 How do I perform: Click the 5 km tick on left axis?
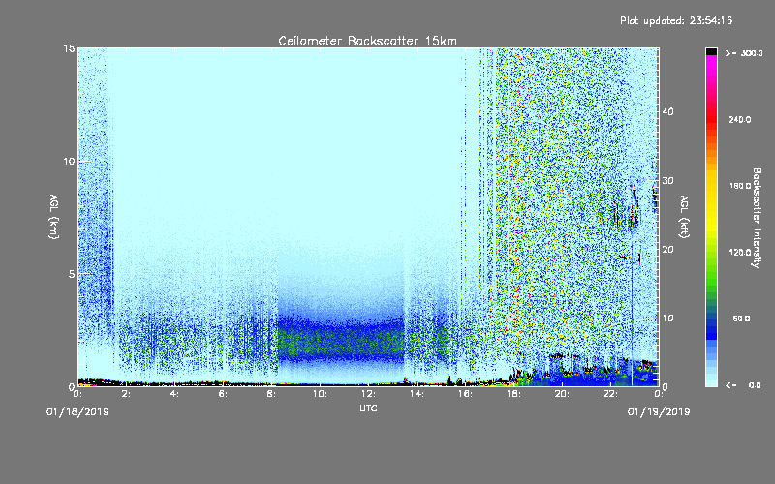[72, 274]
